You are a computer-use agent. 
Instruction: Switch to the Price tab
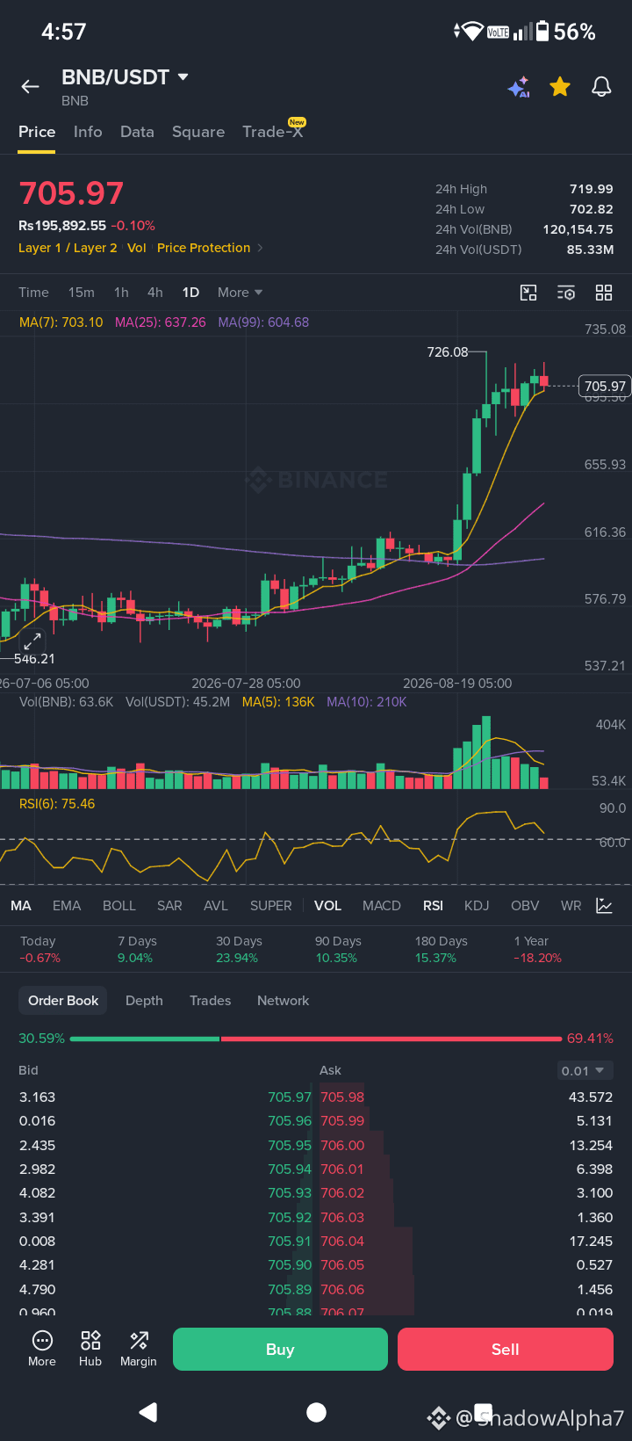click(x=37, y=132)
